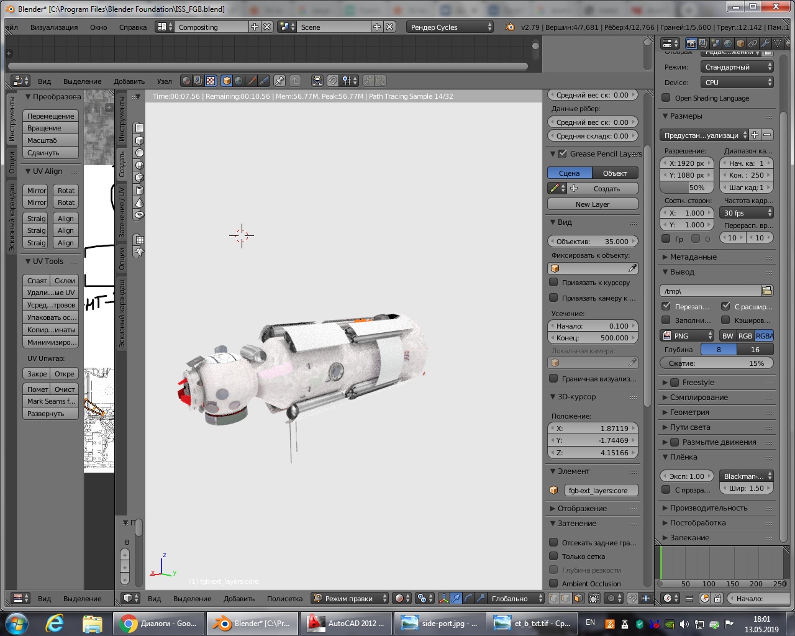795x636 pixels.
Task: Enable the translate manipulator arrow icon
Action: tap(456, 598)
